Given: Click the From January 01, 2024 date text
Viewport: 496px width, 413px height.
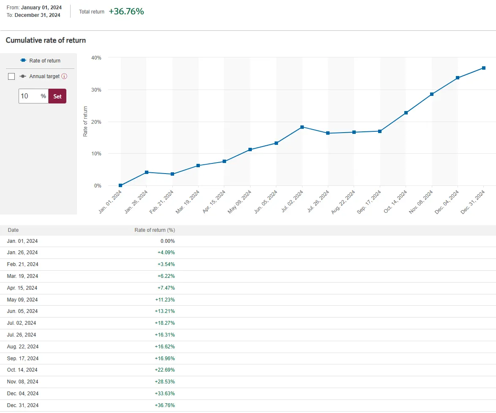Looking at the screenshot, I should [34, 7].
